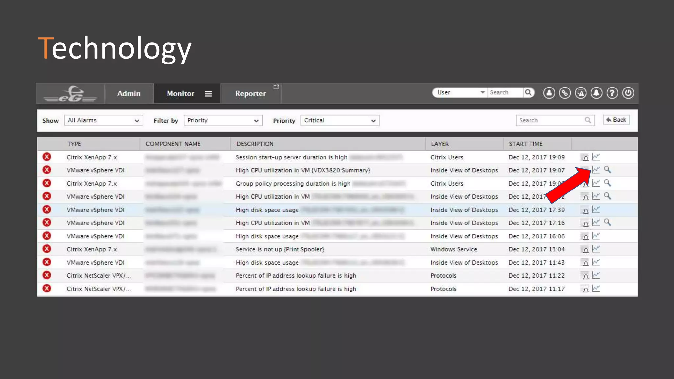
Task: Click the chain link icon in header
Action: pyautogui.click(x=565, y=93)
